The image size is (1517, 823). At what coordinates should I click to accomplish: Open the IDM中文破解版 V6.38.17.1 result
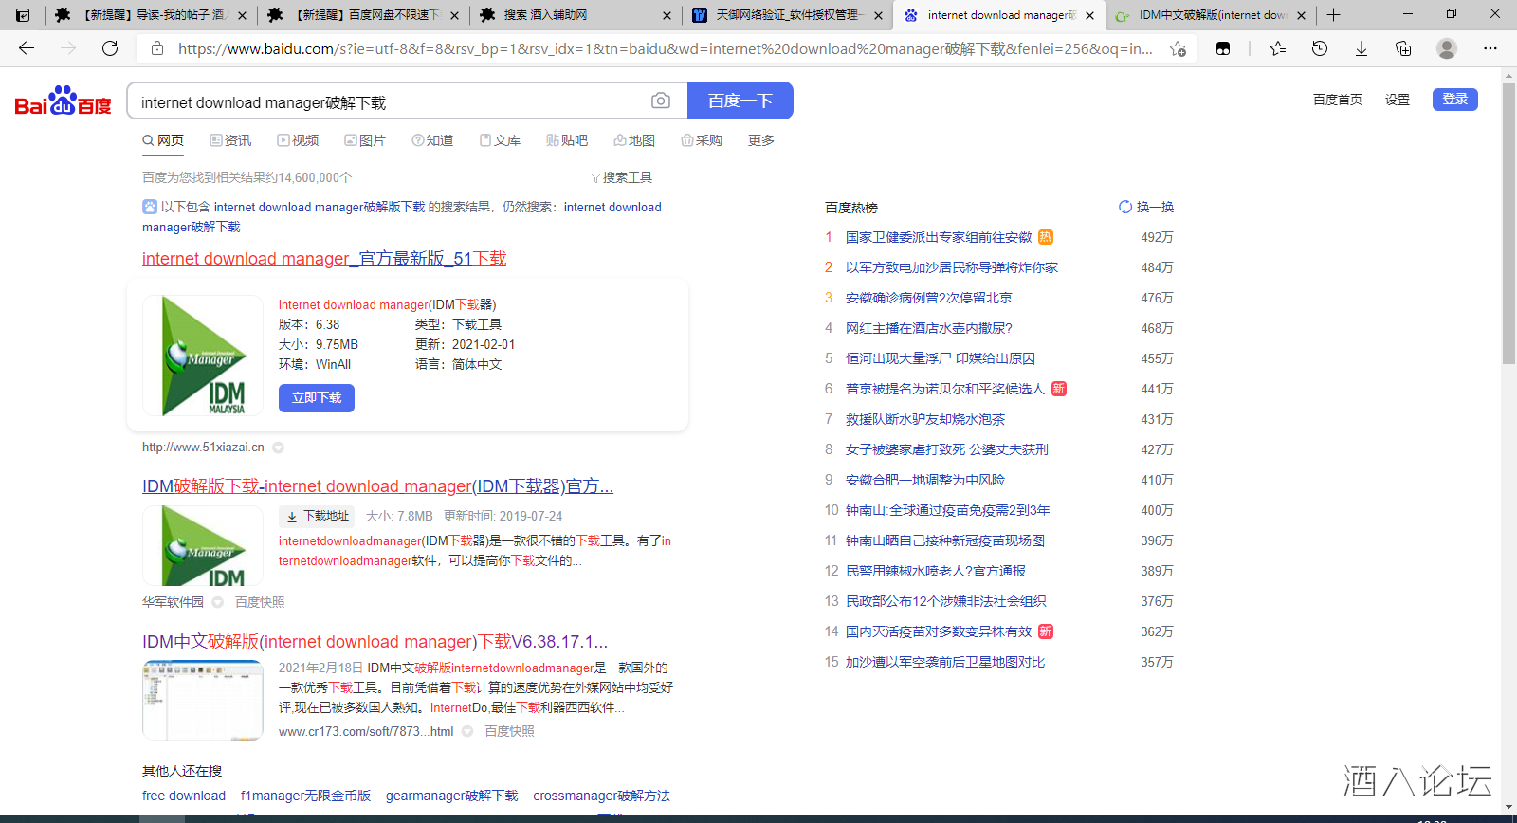click(375, 642)
